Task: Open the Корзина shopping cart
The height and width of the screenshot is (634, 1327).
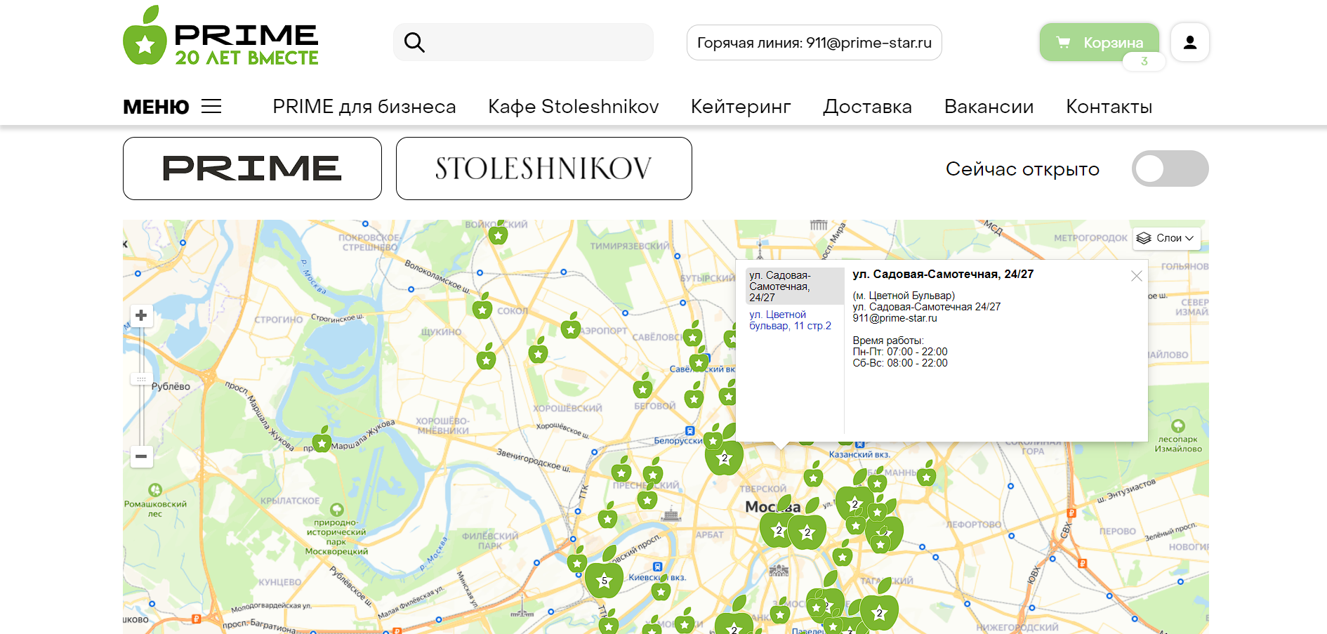Action: coord(1099,43)
